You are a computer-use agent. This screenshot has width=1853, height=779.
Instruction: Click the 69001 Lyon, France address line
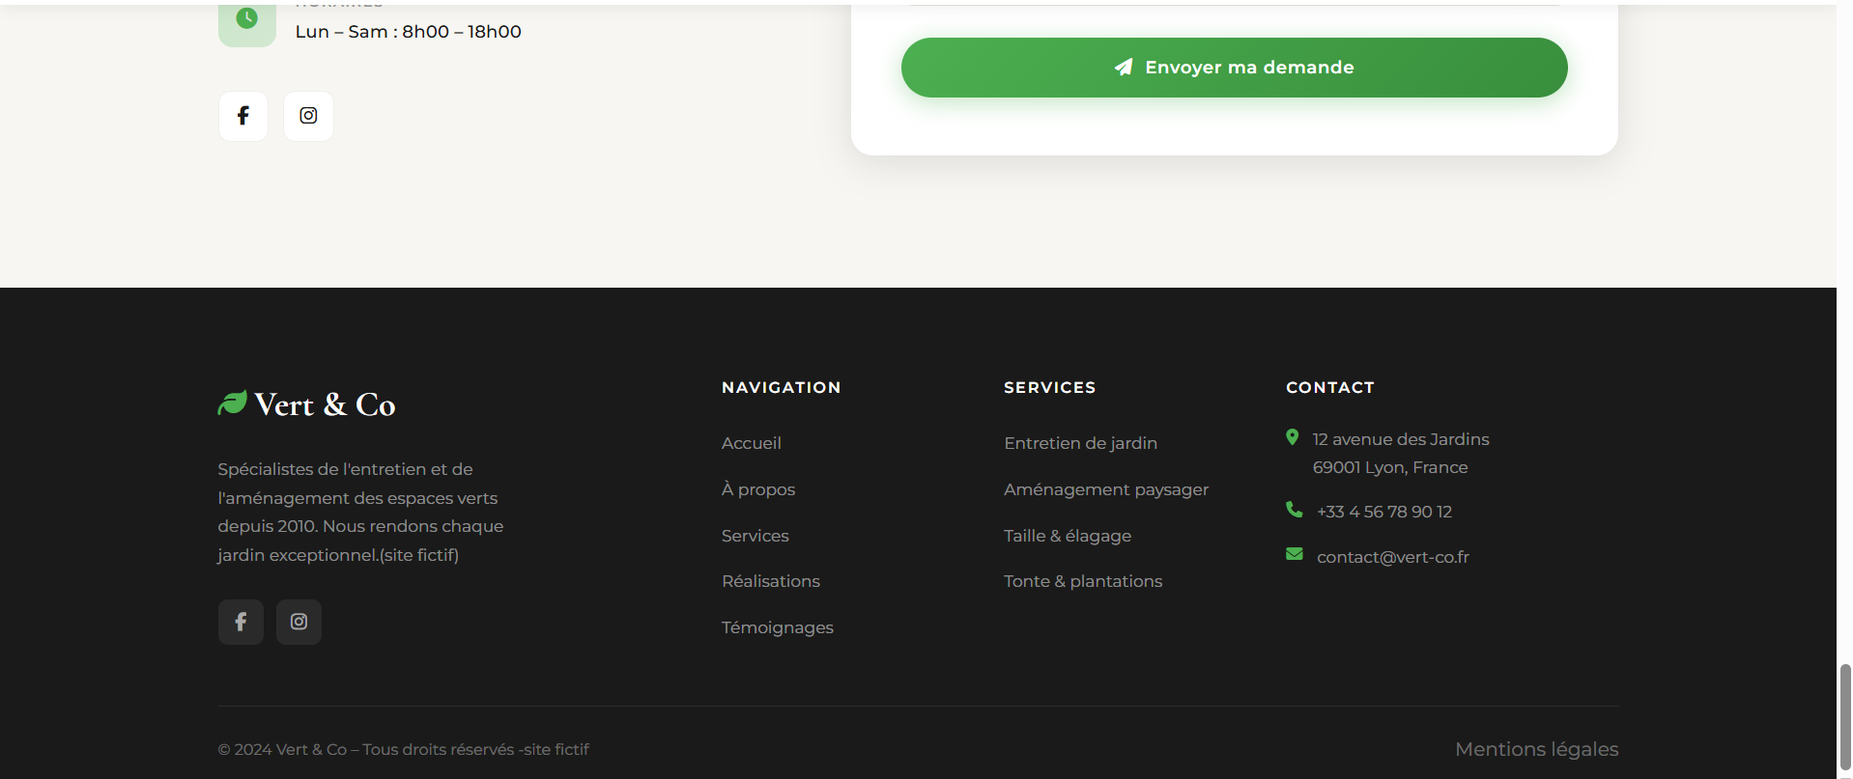pos(1390,467)
